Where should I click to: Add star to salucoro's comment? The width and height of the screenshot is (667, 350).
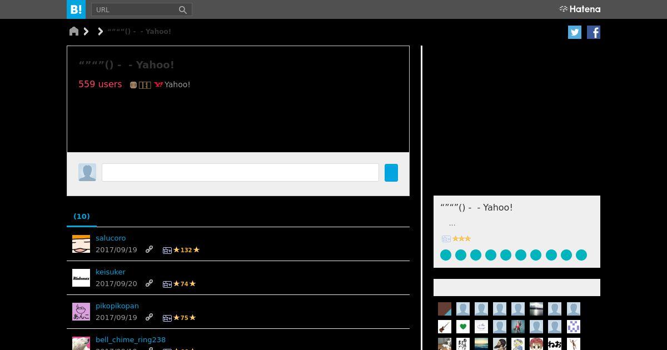pyautogui.click(x=167, y=251)
